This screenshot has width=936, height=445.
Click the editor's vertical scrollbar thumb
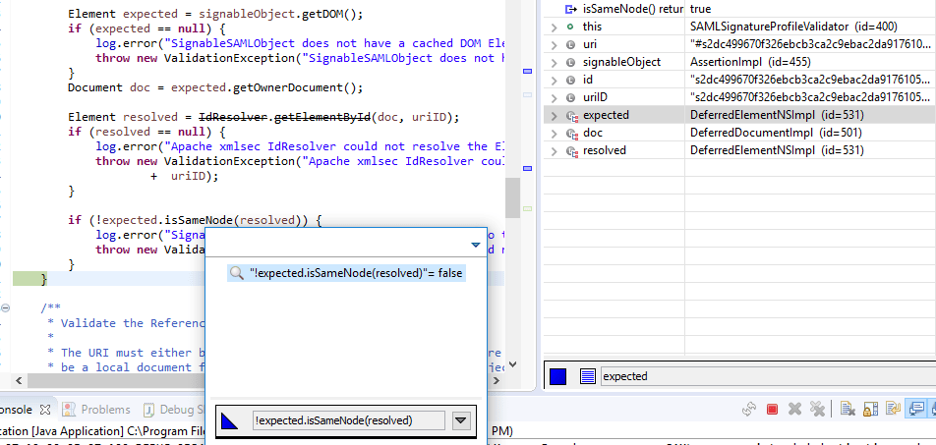click(512, 199)
